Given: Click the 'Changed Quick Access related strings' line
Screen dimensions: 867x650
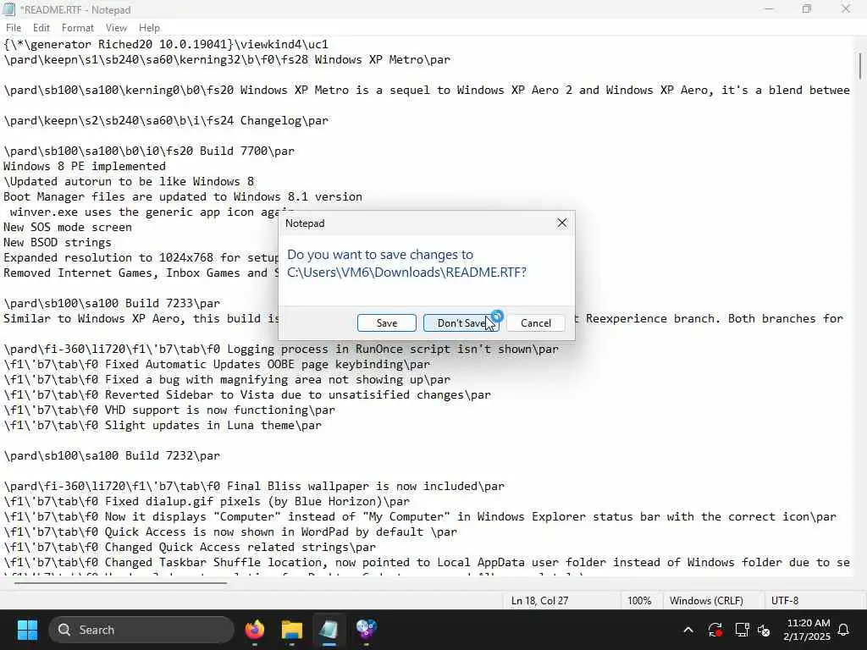Looking at the screenshot, I should point(190,548).
